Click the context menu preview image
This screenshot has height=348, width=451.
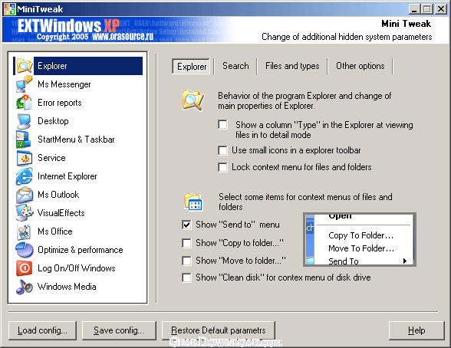pos(360,239)
